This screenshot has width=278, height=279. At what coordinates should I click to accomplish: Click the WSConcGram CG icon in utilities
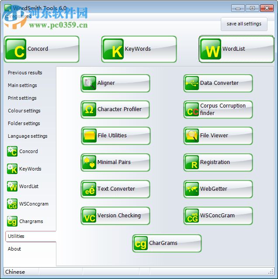point(192,216)
